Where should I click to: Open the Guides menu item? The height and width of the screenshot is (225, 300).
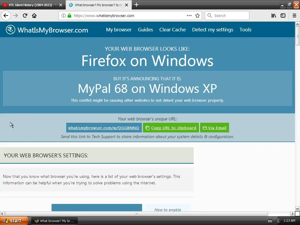[x=145, y=30]
